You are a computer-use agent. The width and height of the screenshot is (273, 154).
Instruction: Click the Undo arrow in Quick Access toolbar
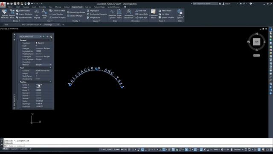(32, 3)
